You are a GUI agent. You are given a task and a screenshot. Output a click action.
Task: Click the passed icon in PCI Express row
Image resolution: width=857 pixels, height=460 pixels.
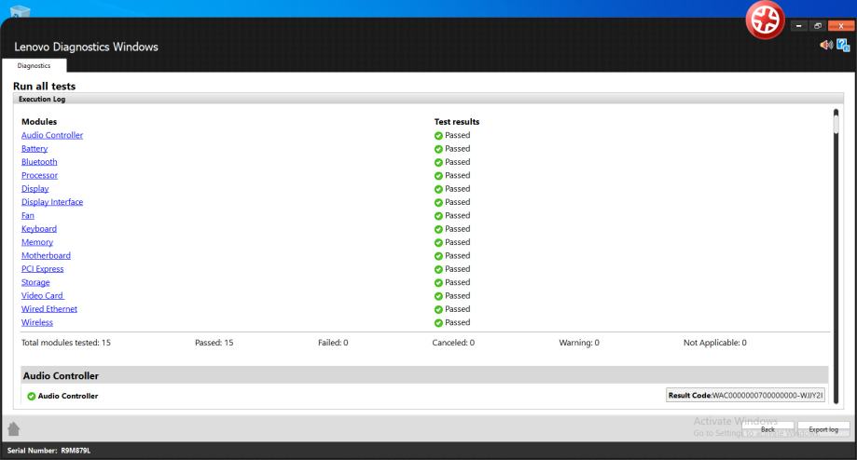pos(438,269)
